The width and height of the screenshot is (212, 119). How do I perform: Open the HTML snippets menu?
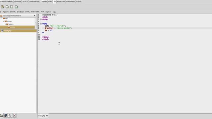pyautogui.click(x=27, y=12)
